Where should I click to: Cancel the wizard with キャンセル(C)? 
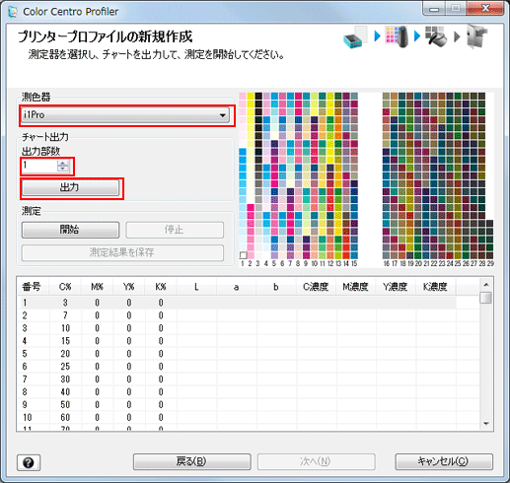[x=444, y=461]
